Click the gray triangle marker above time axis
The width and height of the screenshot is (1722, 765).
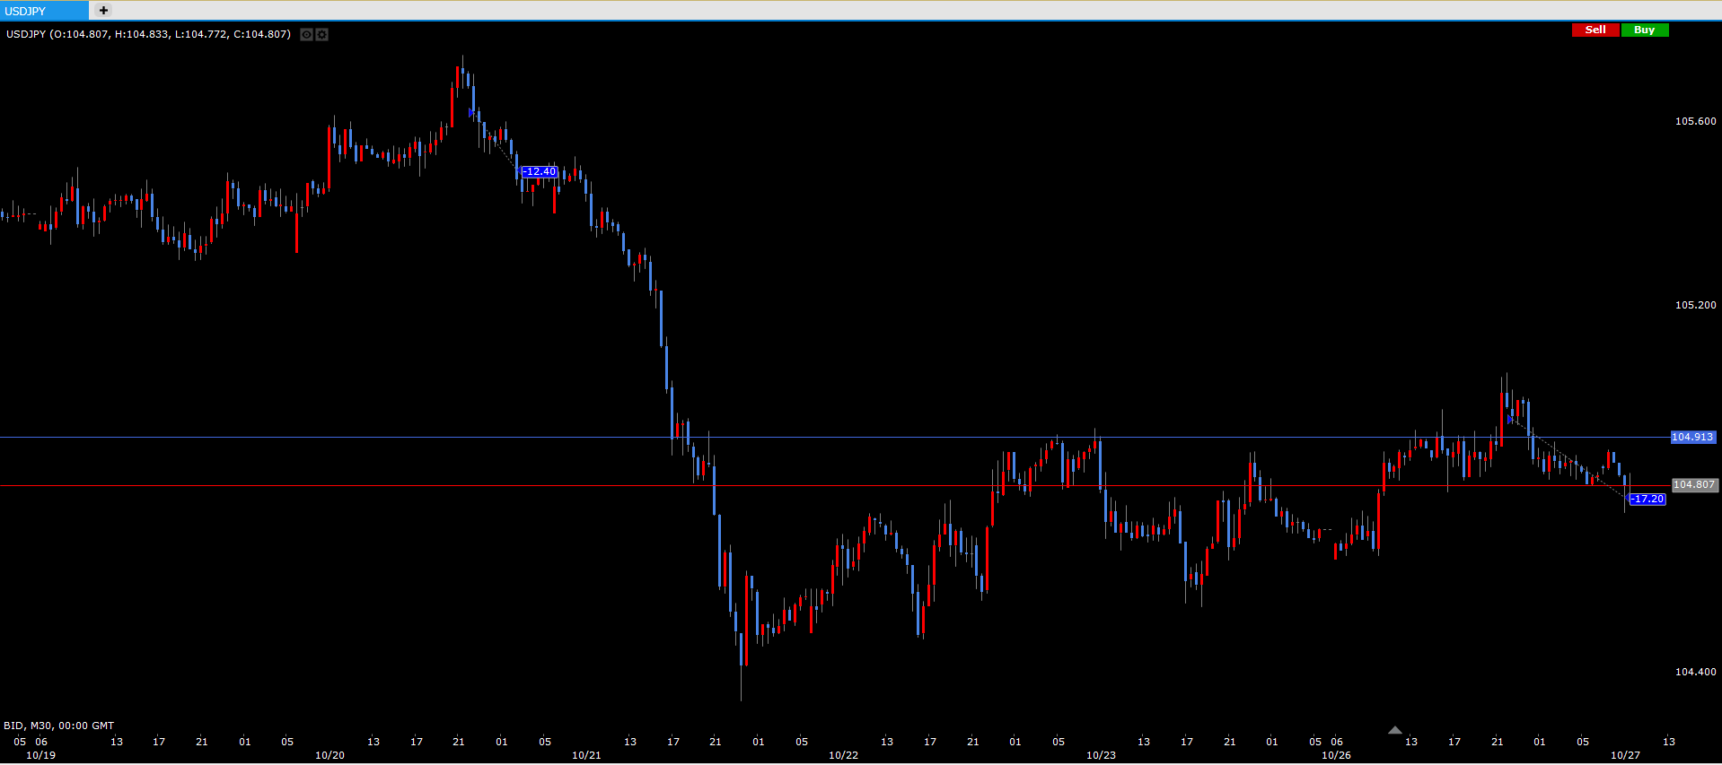point(1394,730)
